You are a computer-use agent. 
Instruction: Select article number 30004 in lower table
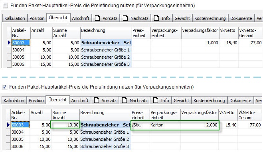(20, 132)
